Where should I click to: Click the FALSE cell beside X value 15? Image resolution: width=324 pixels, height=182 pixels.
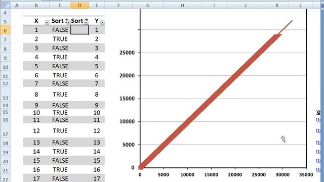60,161
